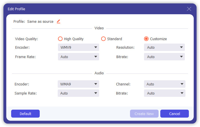This screenshot has width=200, height=127.
Task: Close the Edit Profile dialog
Action: tap(189, 9)
